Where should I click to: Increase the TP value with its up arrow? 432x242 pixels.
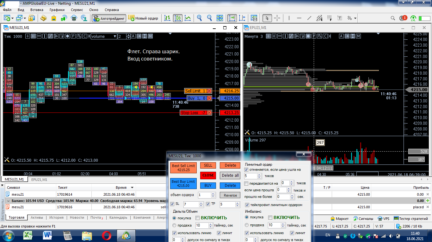(238, 203)
